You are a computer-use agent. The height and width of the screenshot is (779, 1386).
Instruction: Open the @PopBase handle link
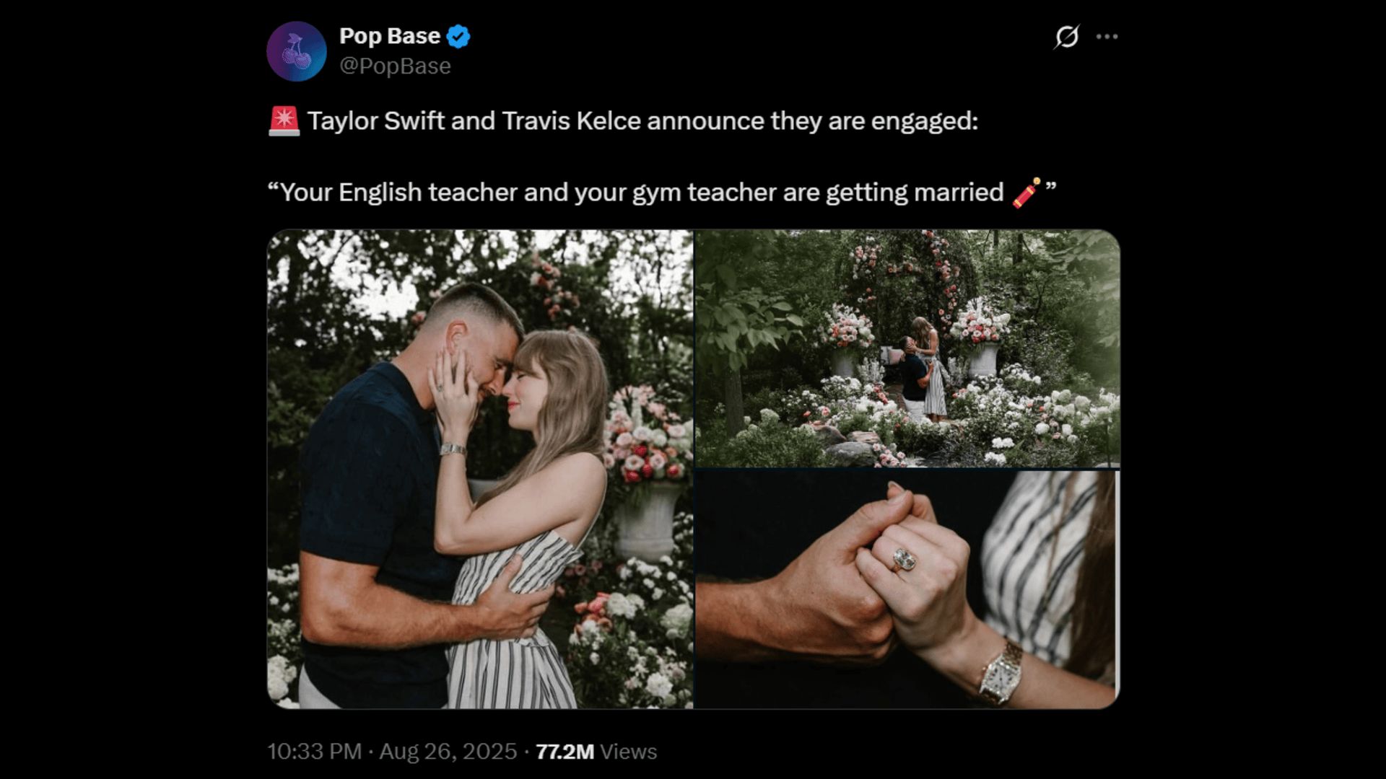[395, 66]
